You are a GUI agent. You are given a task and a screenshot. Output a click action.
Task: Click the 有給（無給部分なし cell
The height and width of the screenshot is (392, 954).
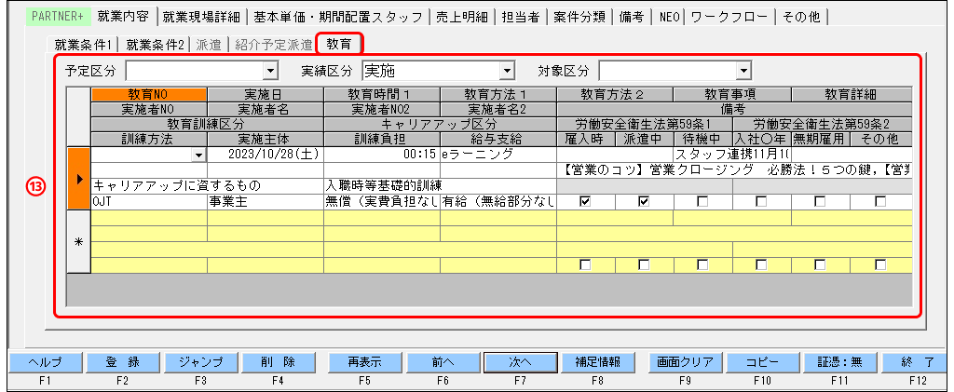point(498,202)
